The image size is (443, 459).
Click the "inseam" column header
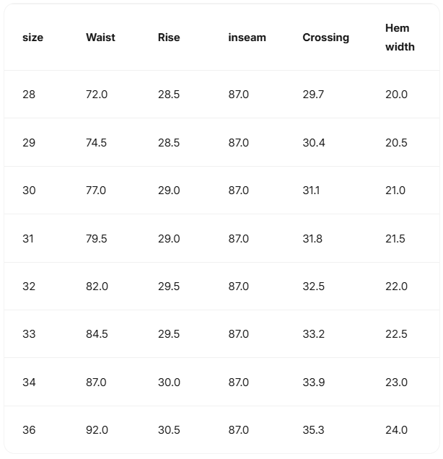coord(247,38)
